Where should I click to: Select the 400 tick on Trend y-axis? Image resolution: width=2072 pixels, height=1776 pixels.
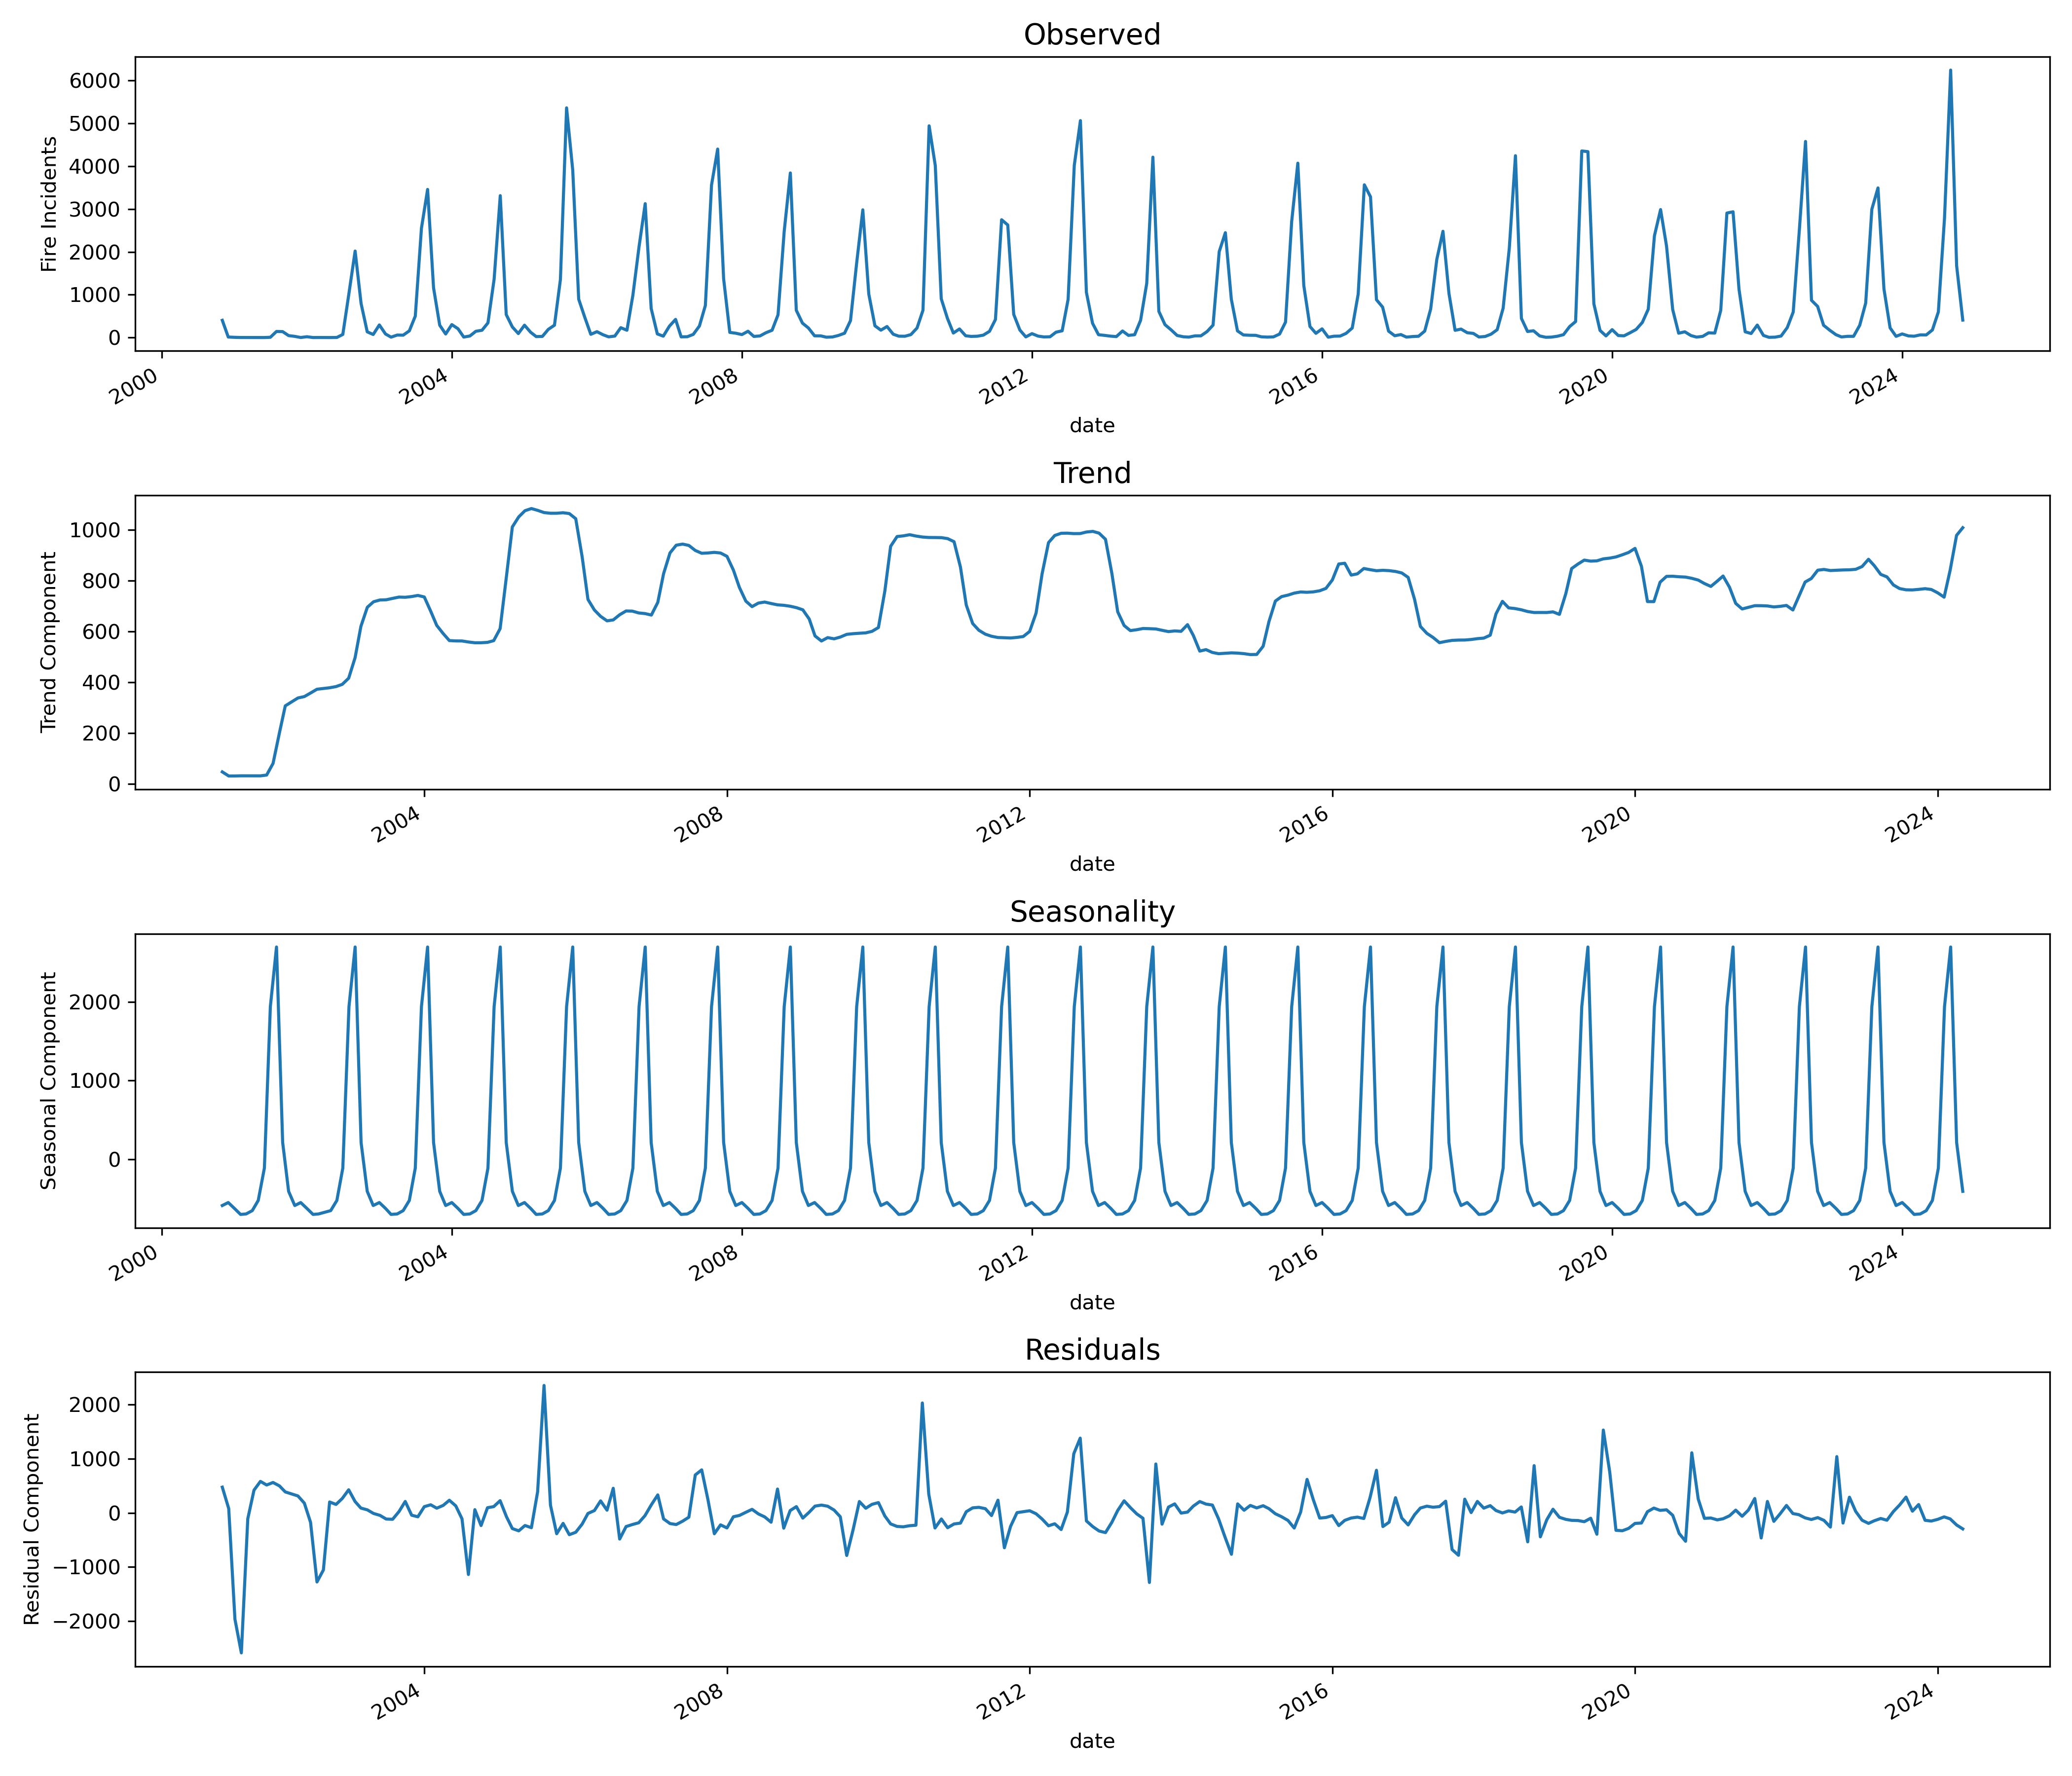tap(100, 683)
